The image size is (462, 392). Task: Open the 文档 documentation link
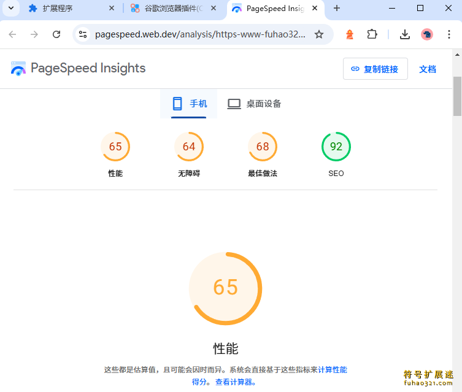pyautogui.click(x=427, y=69)
